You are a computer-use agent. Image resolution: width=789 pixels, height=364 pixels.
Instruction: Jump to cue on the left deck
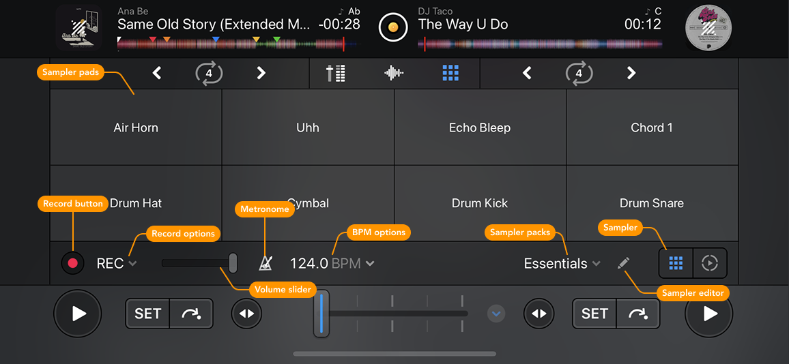(191, 314)
